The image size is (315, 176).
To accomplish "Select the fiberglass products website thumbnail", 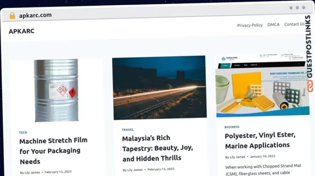I will tap(262, 85).
